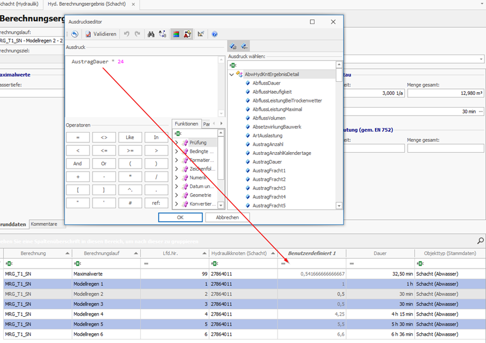Open the Kommentare tab

pos(44,224)
